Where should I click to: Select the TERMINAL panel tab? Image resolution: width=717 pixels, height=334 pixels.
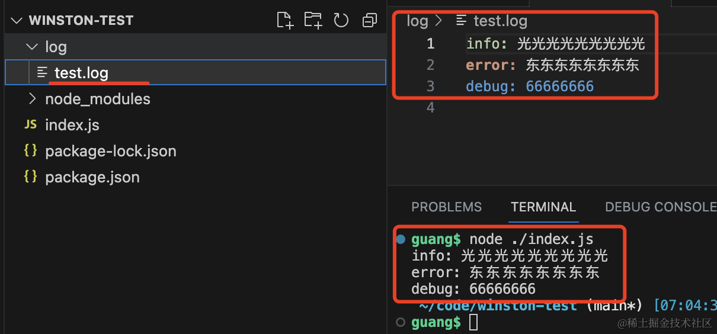(543, 207)
